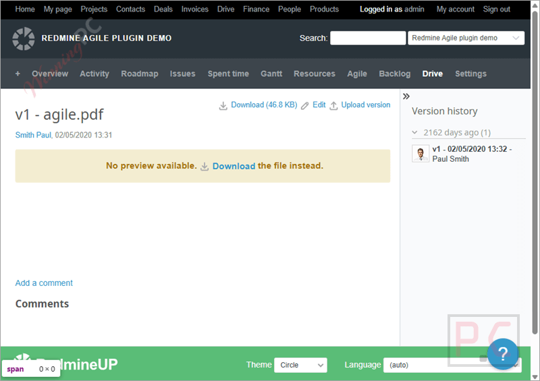Click the v1 - 02/05/2020 13:32 version entry

(x=472, y=149)
